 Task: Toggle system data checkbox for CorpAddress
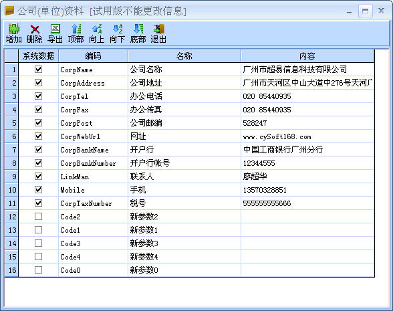tap(38, 82)
